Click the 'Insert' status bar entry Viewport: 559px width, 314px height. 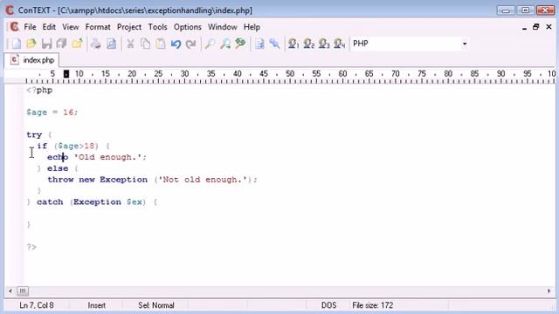97,305
